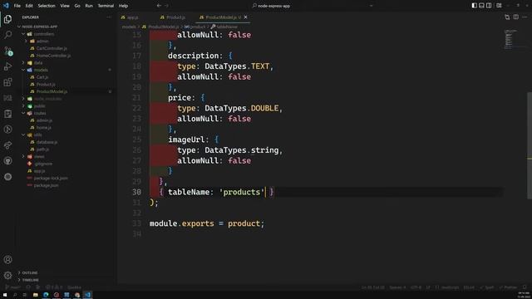This screenshot has height=299, width=532.
Task: Collapse the models folder
Action: tap(41, 70)
